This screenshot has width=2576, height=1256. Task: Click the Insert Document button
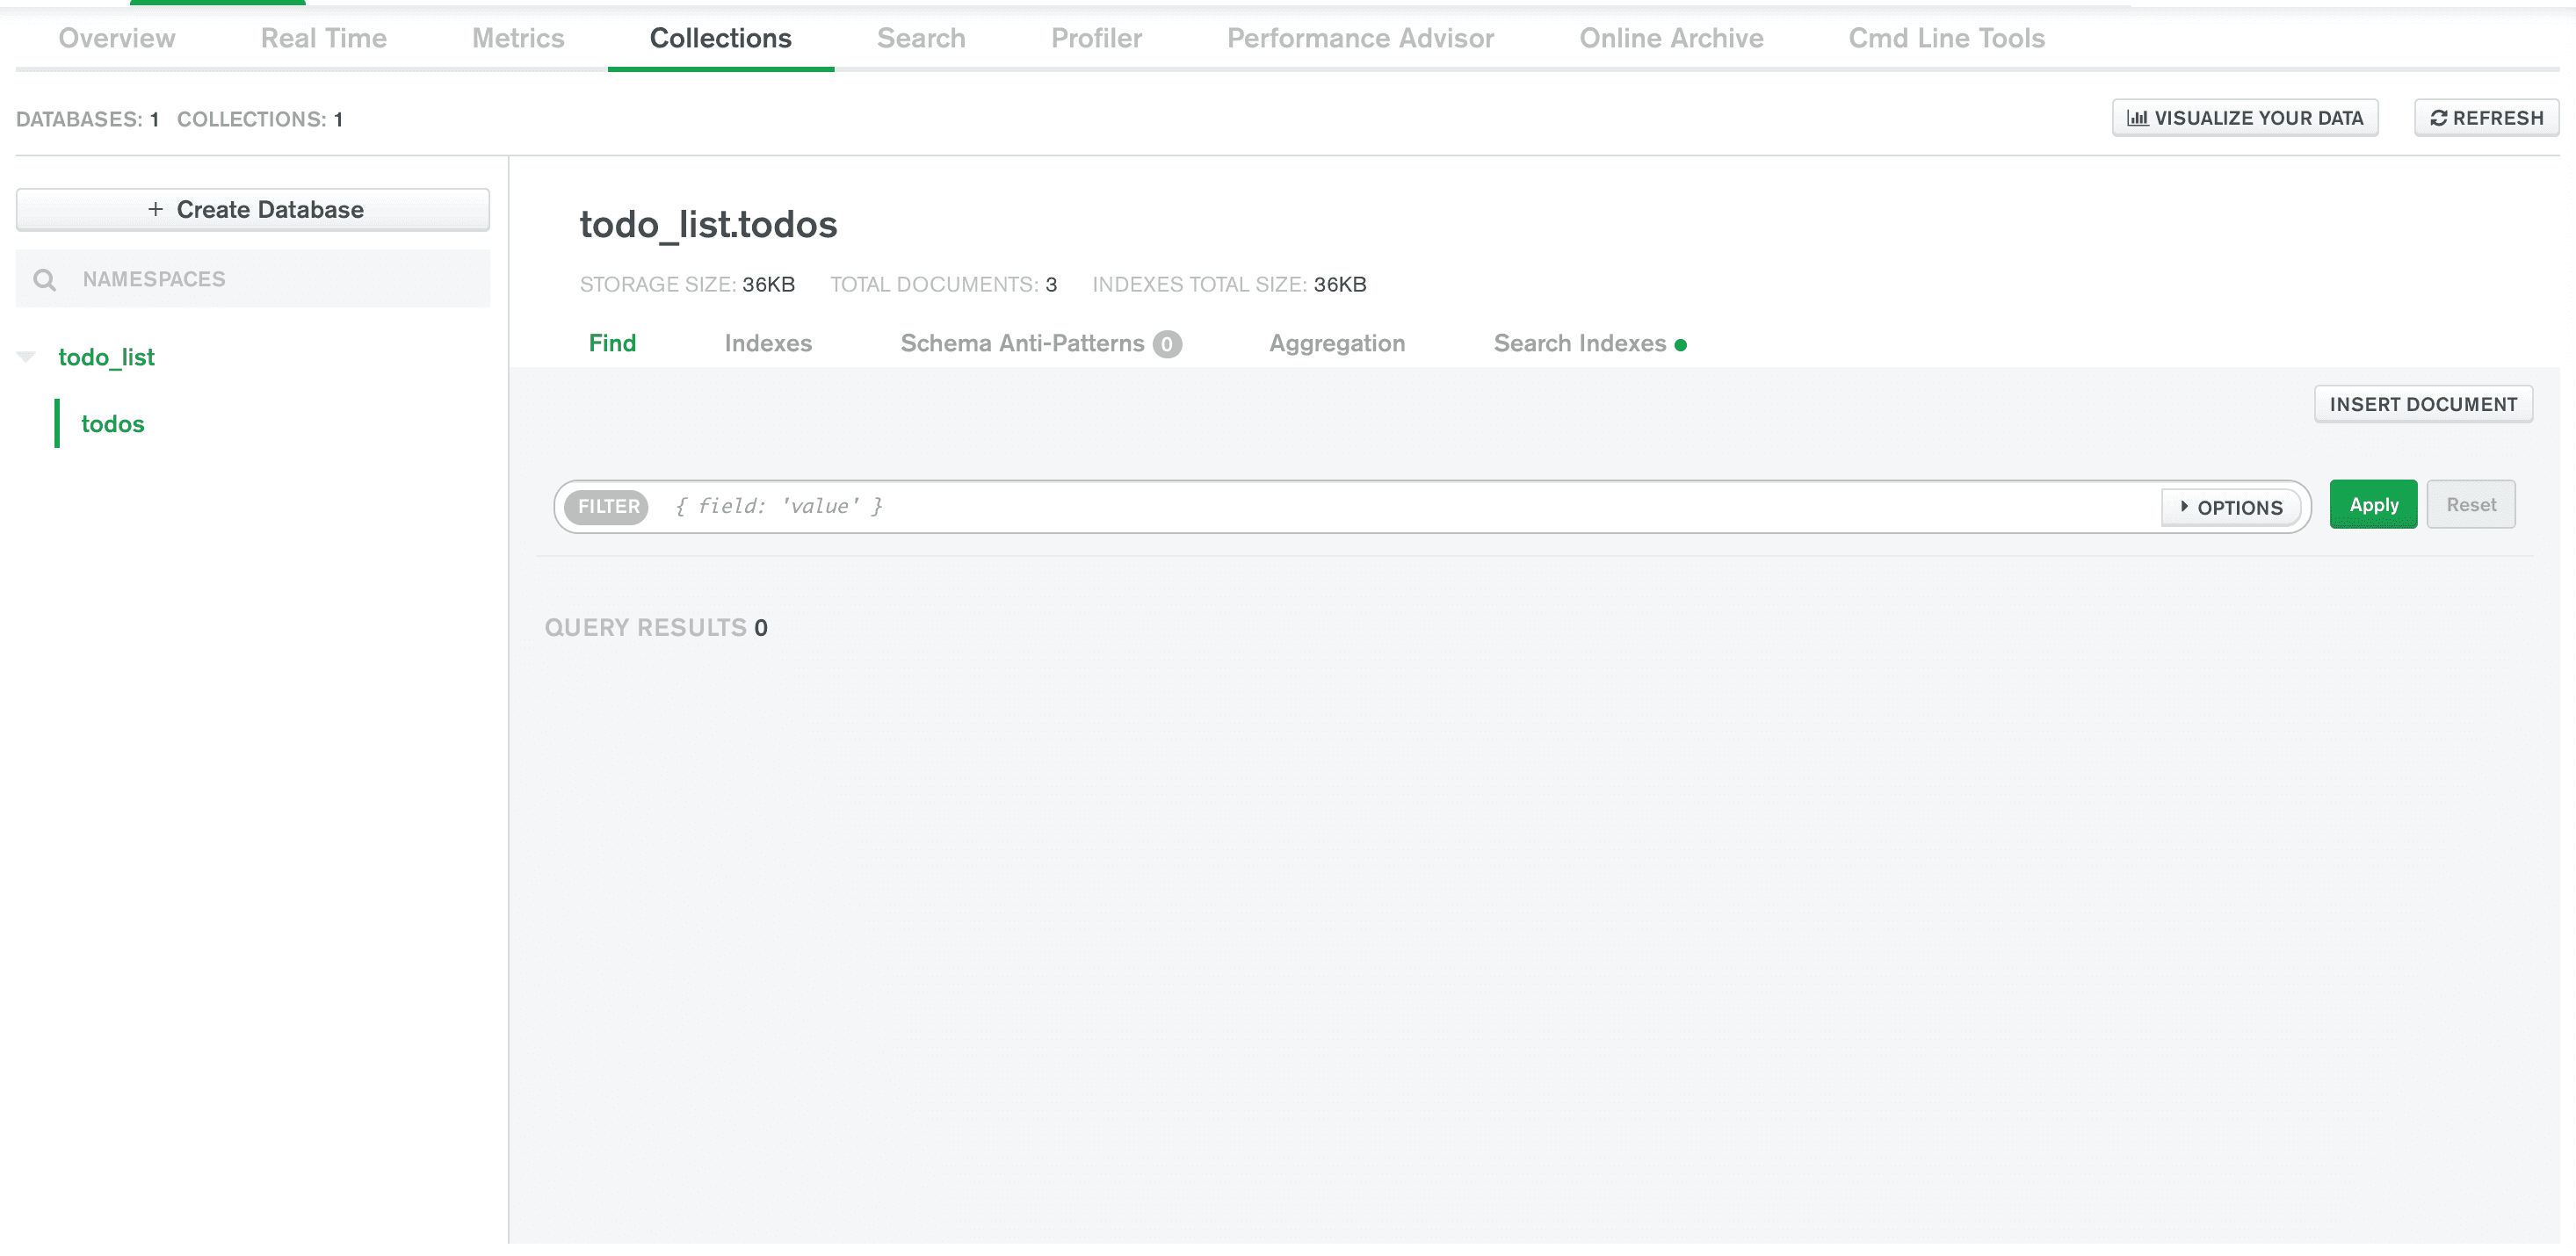pos(2423,404)
